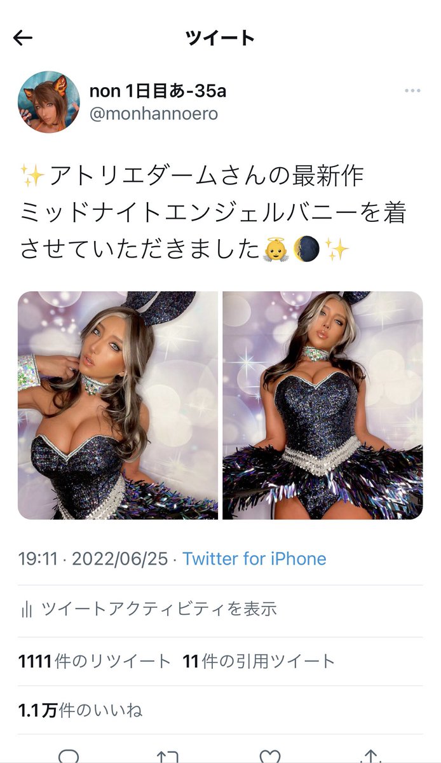Tap the reply speech bubble icon
The height and width of the screenshot is (763, 441).
pyautogui.click(x=69, y=756)
